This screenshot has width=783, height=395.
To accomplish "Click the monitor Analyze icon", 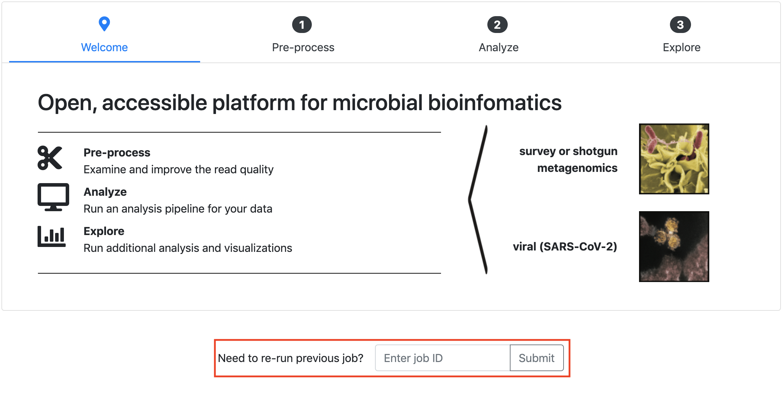I will pyautogui.click(x=53, y=197).
